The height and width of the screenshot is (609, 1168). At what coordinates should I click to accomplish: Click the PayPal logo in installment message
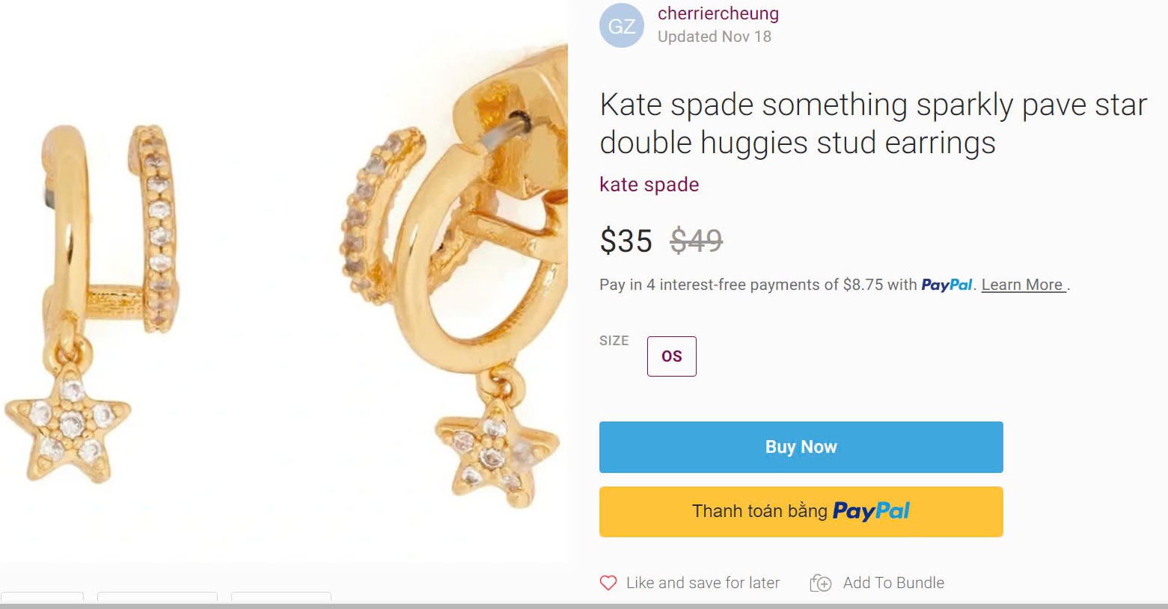[x=947, y=285]
